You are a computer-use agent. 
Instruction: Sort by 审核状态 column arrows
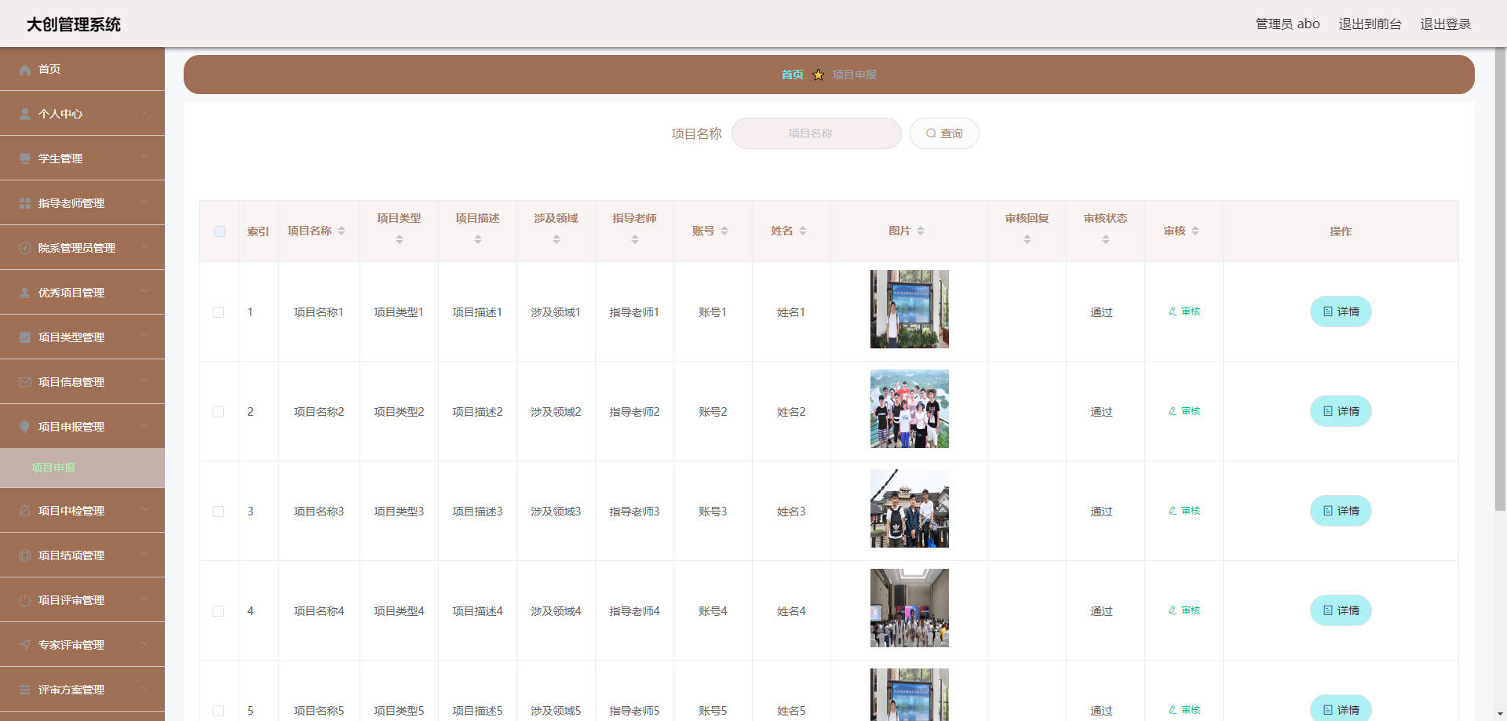(1106, 240)
